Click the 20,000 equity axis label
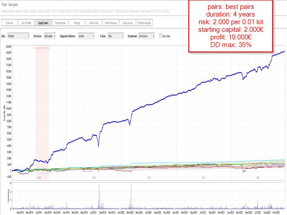 tap(9, 47)
